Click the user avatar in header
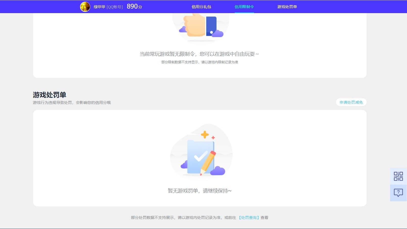The width and height of the screenshot is (407, 229). coord(85,7)
